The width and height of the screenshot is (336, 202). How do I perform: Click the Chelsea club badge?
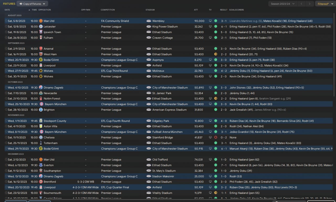point(41,137)
